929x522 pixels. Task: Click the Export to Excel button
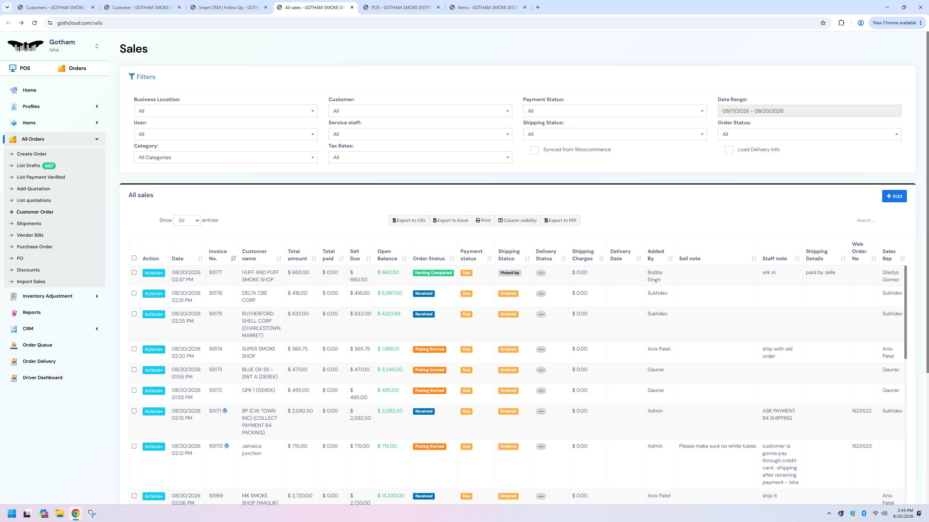coord(450,220)
